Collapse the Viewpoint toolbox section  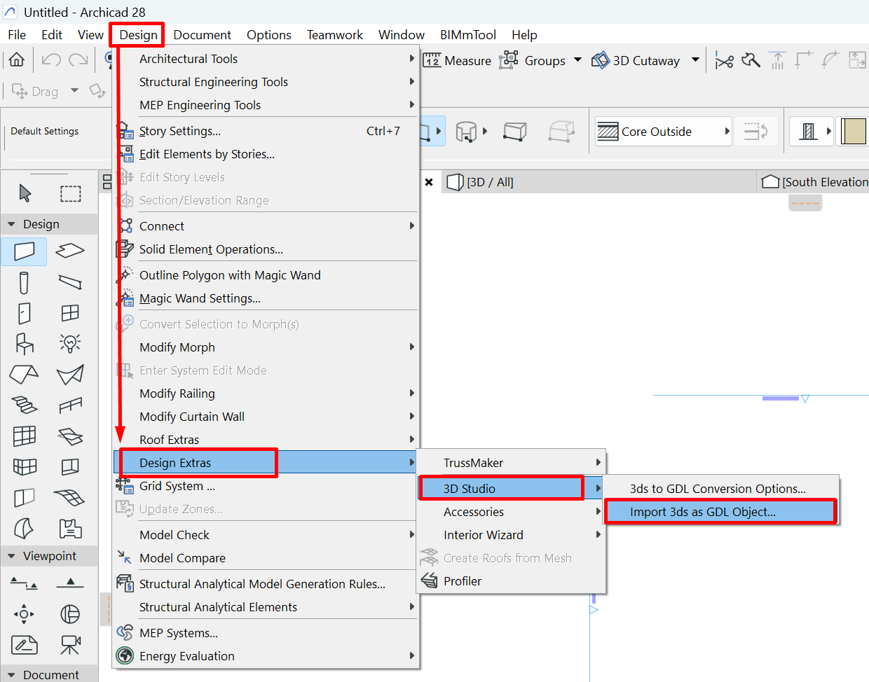coord(11,556)
